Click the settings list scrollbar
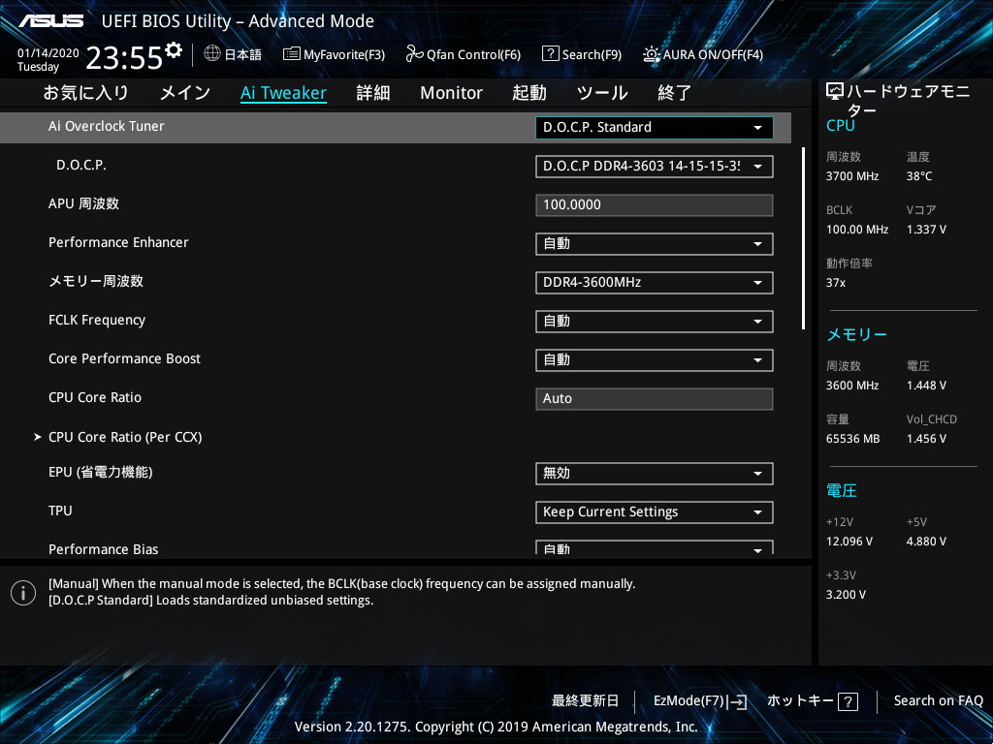 coord(803,238)
